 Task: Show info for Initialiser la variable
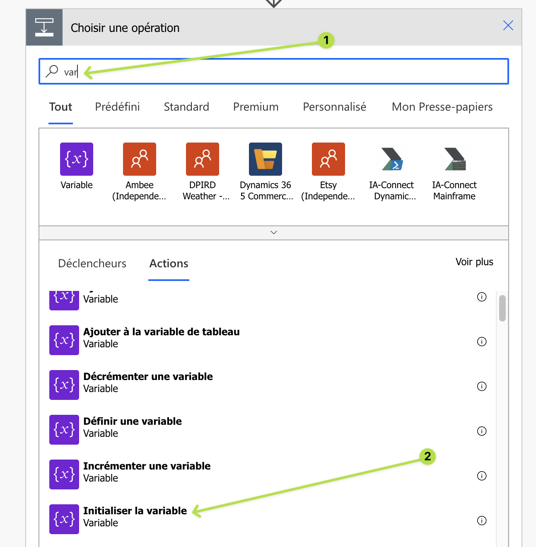pyautogui.click(x=482, y=520)
